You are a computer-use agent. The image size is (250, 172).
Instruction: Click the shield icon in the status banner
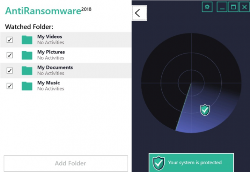158,163
